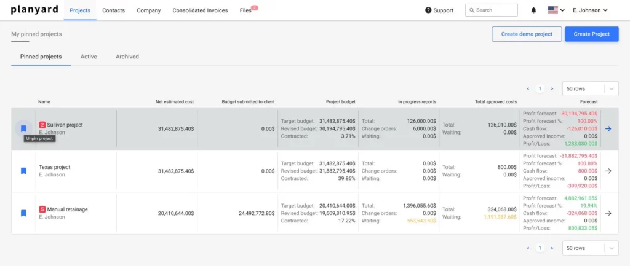630x266 pixels.
Task: Go to next page in top pagination
Action: point(552,88)
